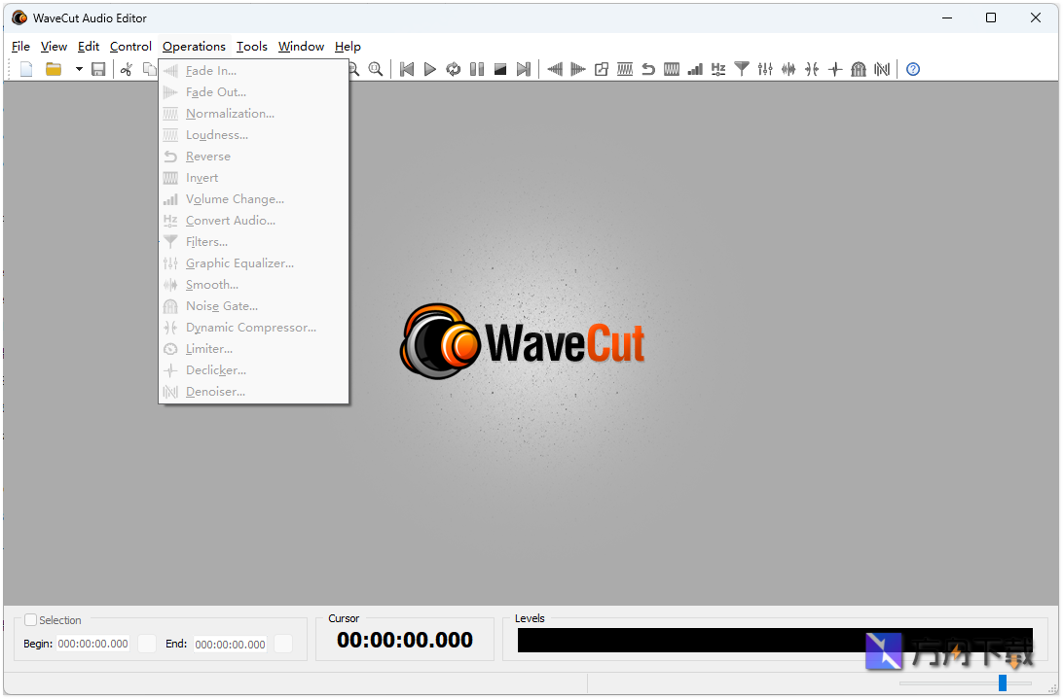Click the Declicker toolbar icon

pos(835,69)
